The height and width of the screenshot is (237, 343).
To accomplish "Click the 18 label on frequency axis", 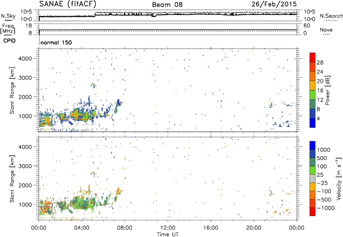I will (x=29, y=26).
